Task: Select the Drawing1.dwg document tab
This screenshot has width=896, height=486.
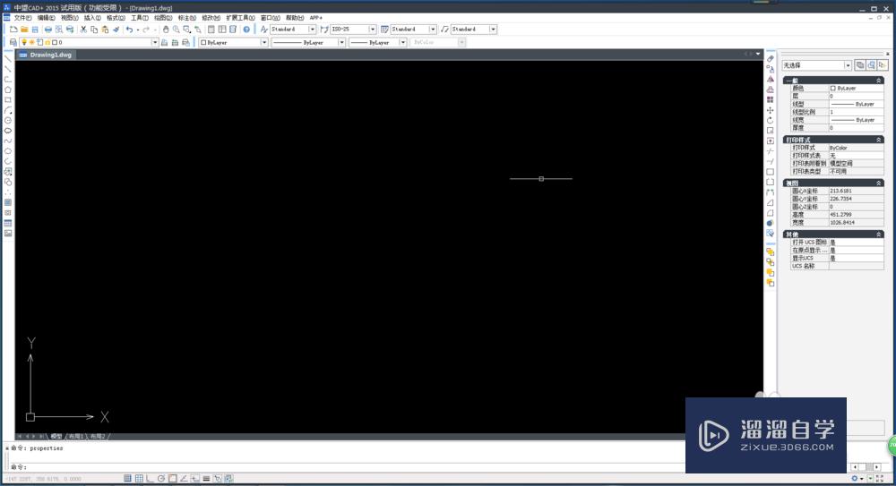Action: 46,55
